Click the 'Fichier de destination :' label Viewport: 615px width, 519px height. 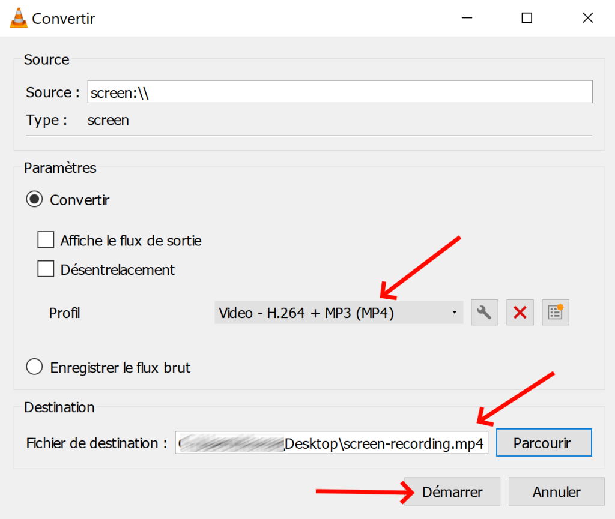97,443
